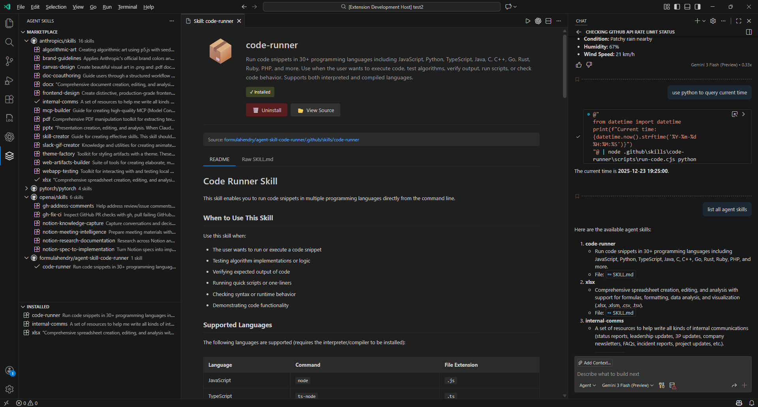Open the Terminal menu

tap(127, 7)
